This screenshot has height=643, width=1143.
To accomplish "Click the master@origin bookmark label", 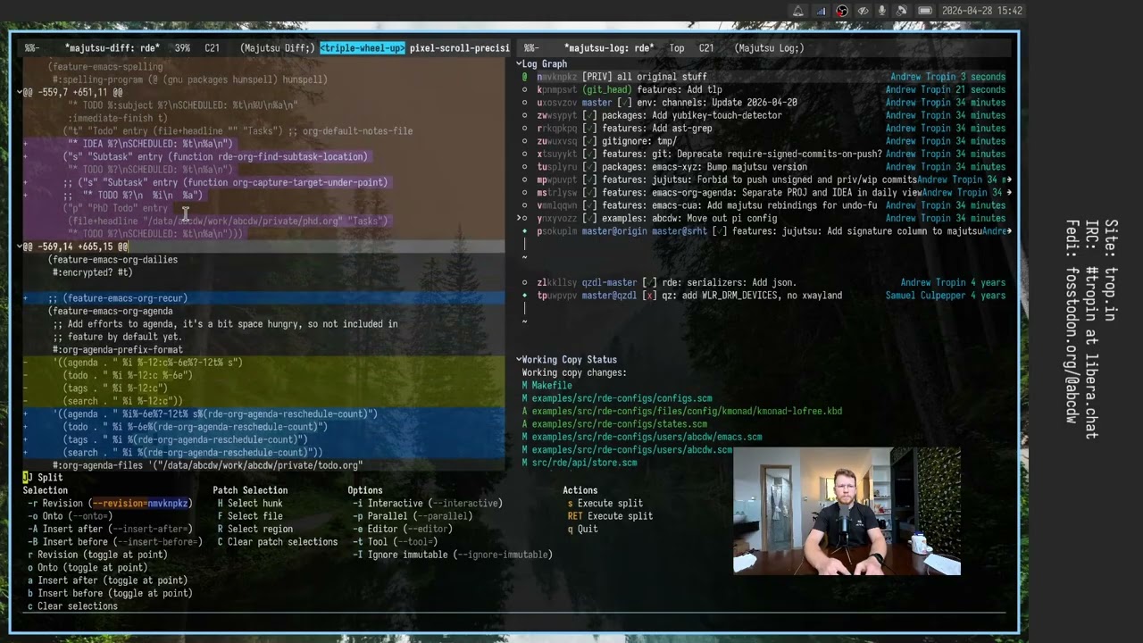I will tap(614, 231).
